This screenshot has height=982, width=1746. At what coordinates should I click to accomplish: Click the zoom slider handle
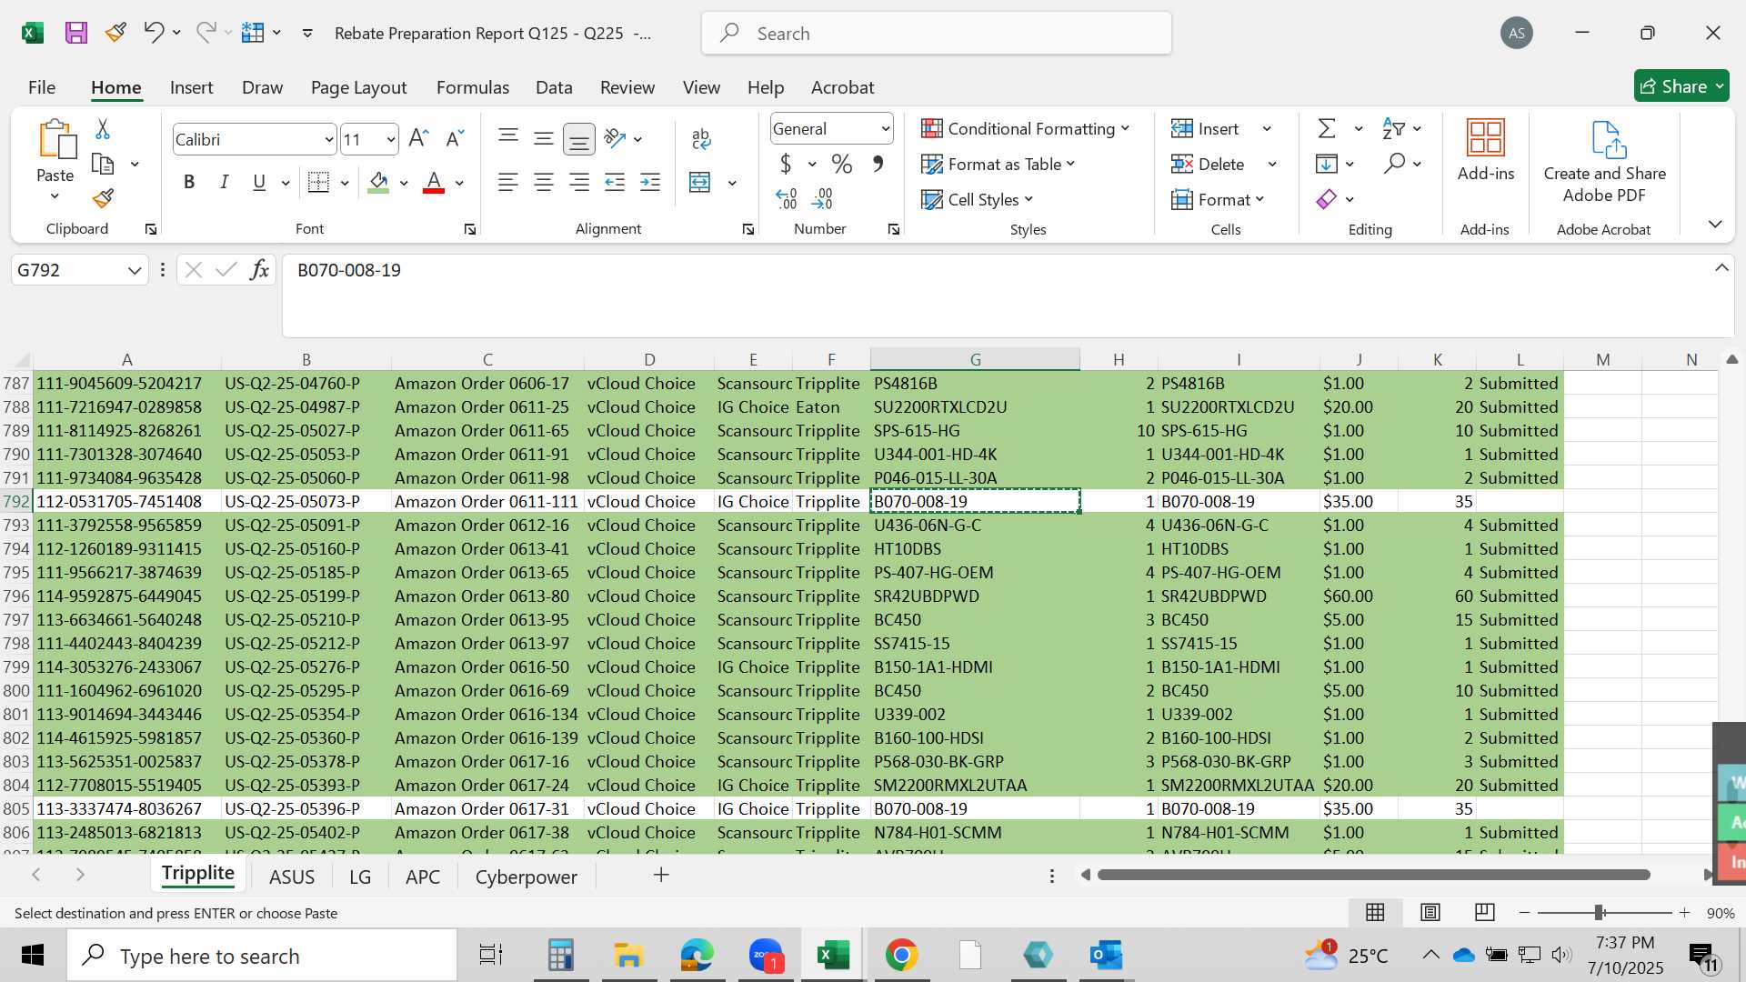coord(1599,912)
